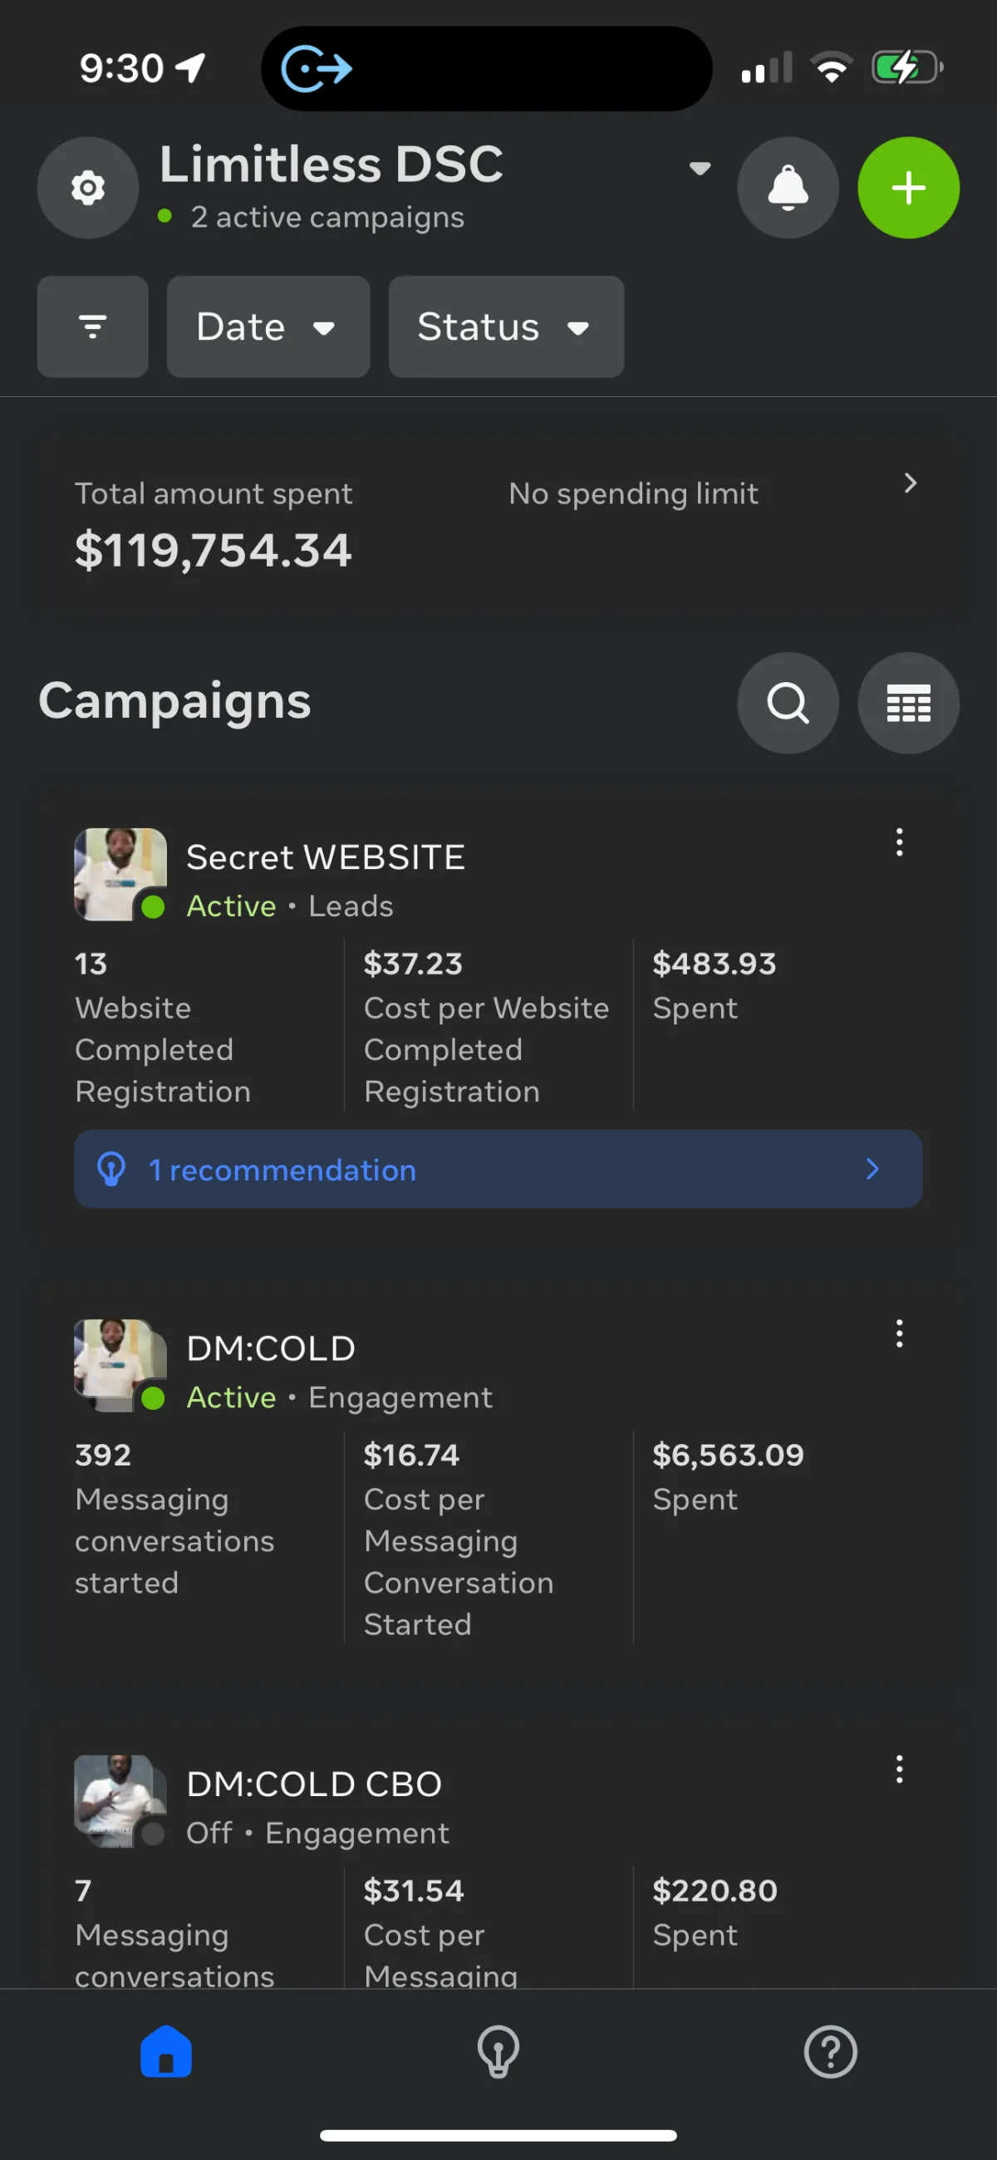Tap Secret WEBSITE campaign thumbnail

[120, 875]
